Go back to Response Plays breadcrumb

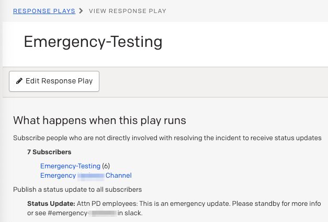pyautogui.click(x=44, y=10)
